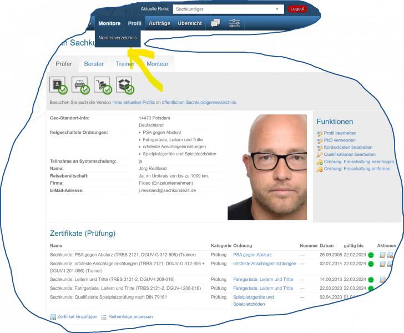The width and height of the screenshot is (404, 333).
Task: Click the car icon with green checkmark
Action: pyautogui.click(x=80, y=85)
